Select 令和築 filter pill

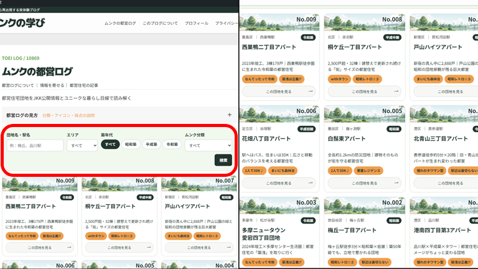click(x=172, y=144)
